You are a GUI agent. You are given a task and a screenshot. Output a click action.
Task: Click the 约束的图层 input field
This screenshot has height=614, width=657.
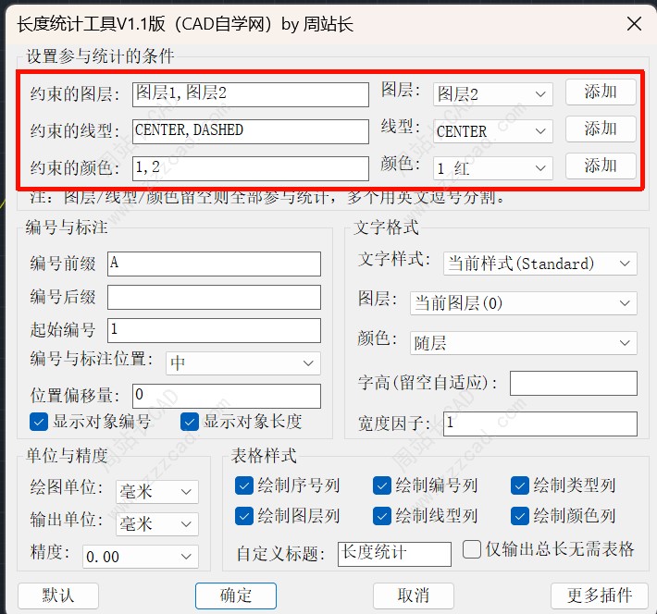[x=250, y=94]
